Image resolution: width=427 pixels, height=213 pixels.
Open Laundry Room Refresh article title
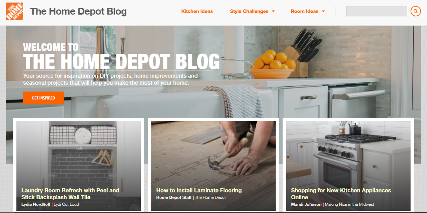(x=70, y=194)
